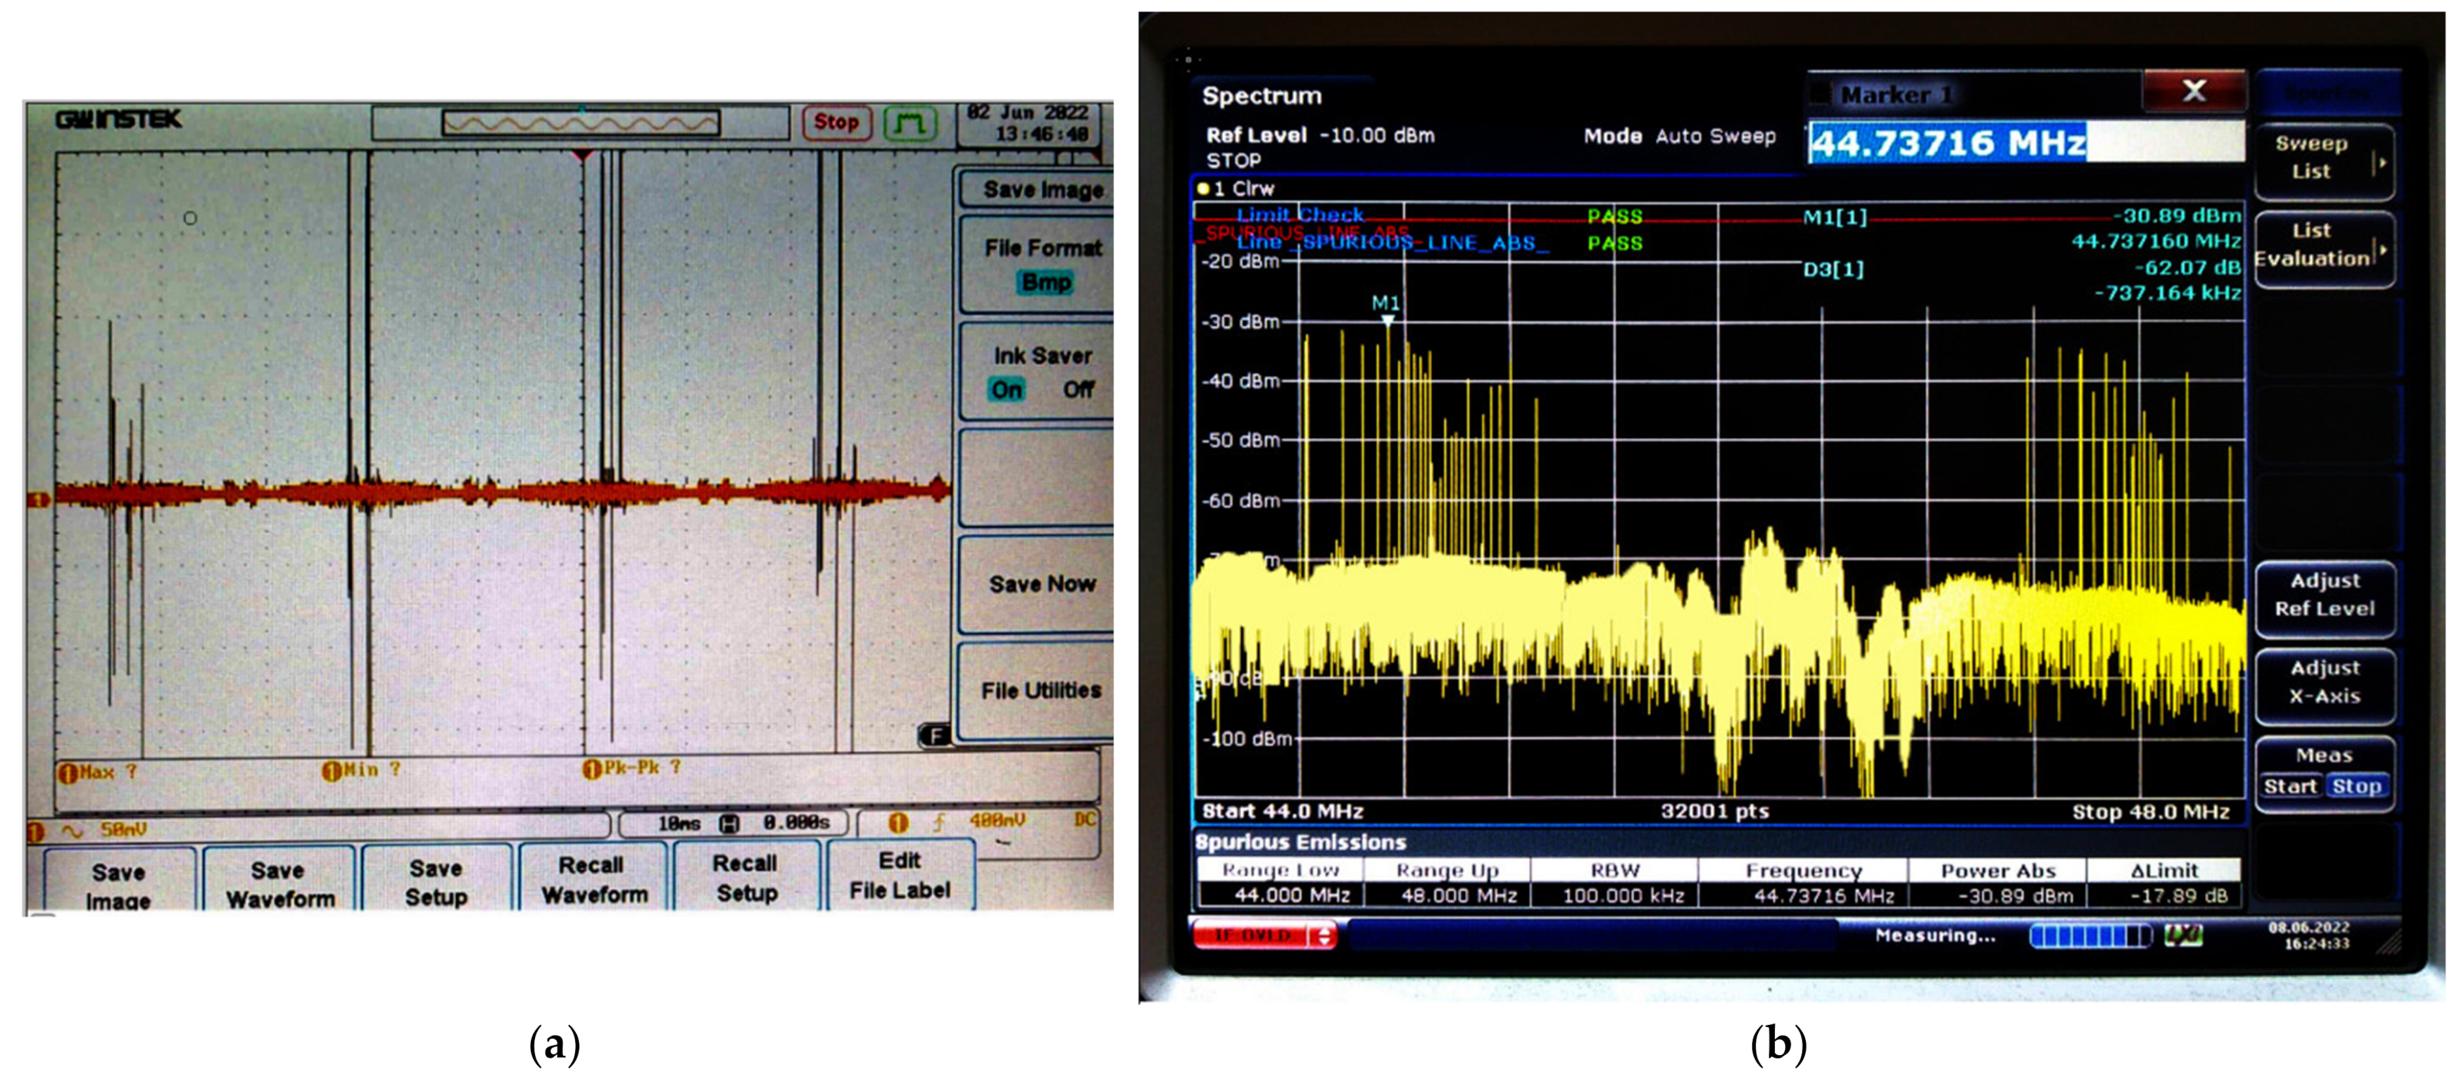Turn Ink Saver Off
2464x1077 pixels.
1078,389
